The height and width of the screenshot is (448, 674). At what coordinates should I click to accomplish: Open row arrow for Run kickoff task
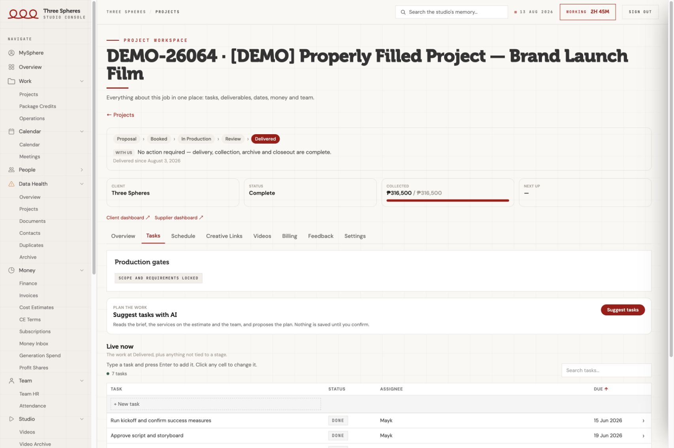pyautogui.click(x=644, y=421)
